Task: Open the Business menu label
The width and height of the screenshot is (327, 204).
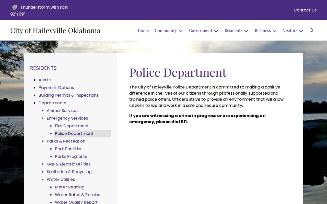Action: coord(263,30)
